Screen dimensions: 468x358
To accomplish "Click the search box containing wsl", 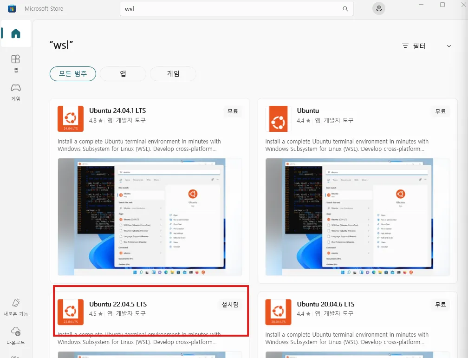I will click(x=237, y=9).
